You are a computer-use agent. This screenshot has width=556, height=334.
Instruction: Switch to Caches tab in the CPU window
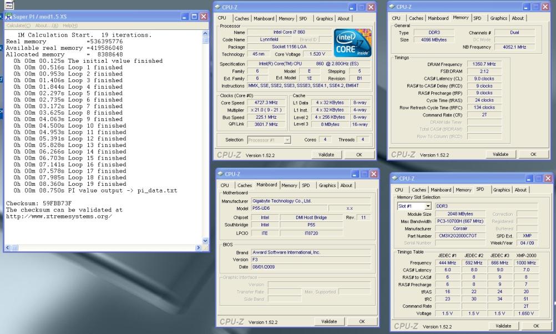click(242, 18)
